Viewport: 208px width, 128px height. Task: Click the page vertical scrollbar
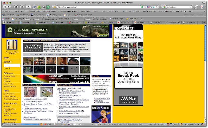pyautogui.click(x=205, y=43)
